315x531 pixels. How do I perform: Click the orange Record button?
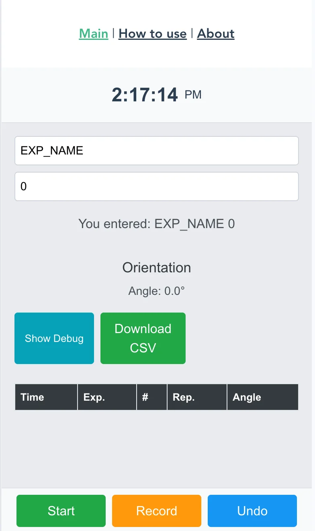[x=157, y=511]
